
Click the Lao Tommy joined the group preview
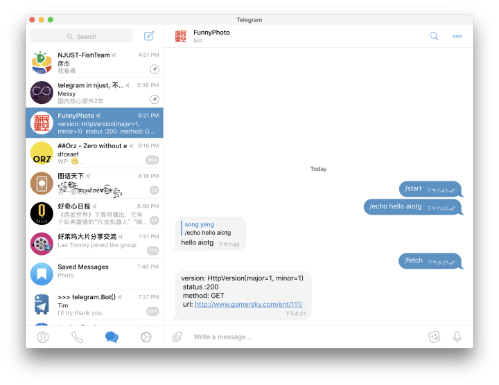[x=97, y=245]
